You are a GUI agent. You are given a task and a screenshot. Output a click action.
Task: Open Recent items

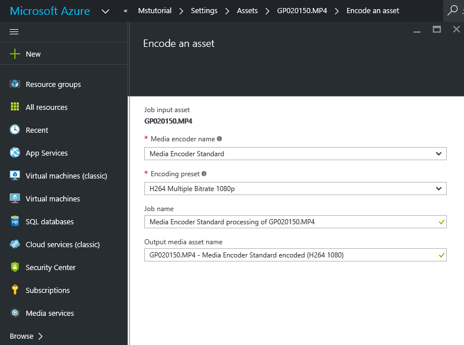click(x=37, y=130)
